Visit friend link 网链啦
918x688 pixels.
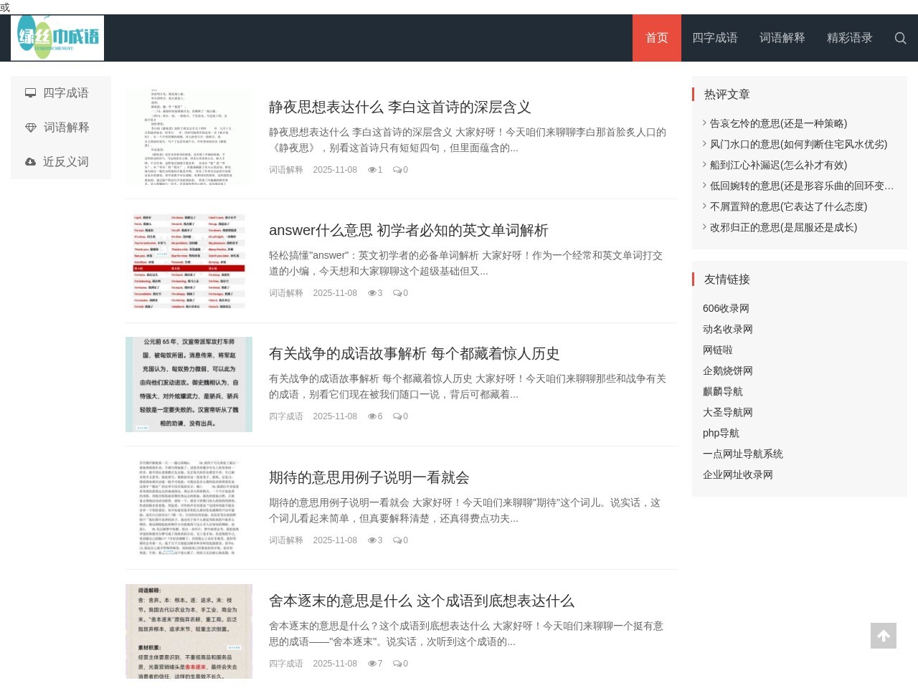[718, 350]
